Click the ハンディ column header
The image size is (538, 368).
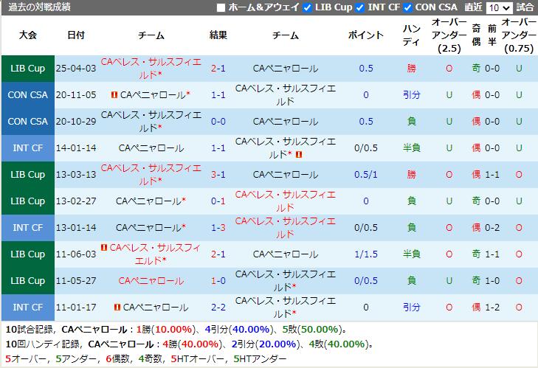pyautogui.click(x=411, y=35)
